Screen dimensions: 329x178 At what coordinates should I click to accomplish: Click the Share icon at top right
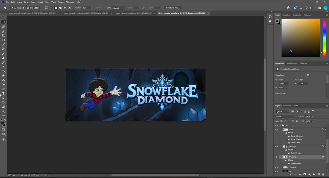click(x=288, y=8)
